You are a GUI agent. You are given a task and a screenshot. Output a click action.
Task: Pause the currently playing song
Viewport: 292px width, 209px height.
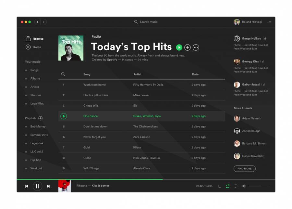coord(37,186)
